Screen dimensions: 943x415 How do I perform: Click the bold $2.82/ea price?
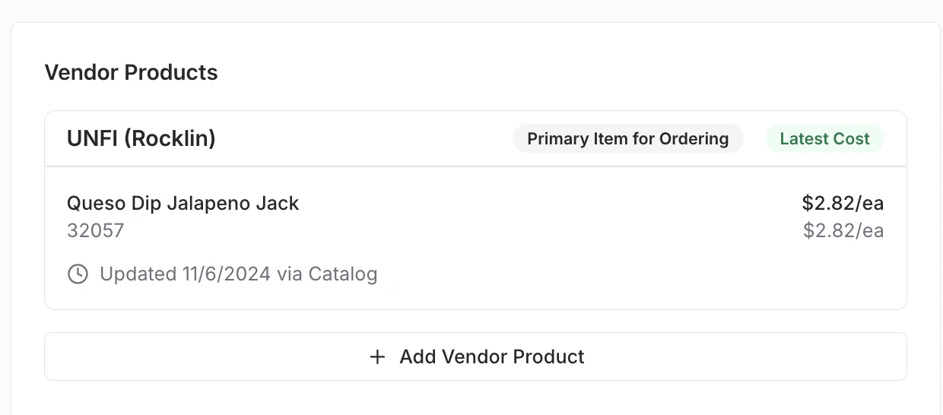(x=843, y=204)
